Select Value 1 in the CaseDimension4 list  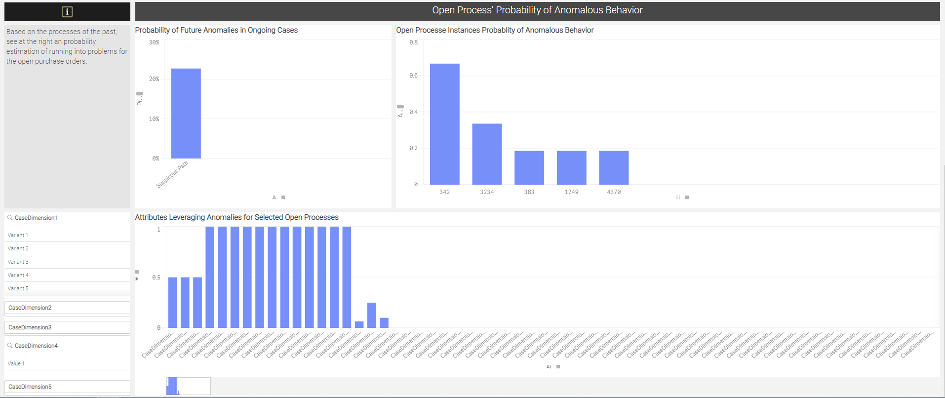click(x=67, y=363)
